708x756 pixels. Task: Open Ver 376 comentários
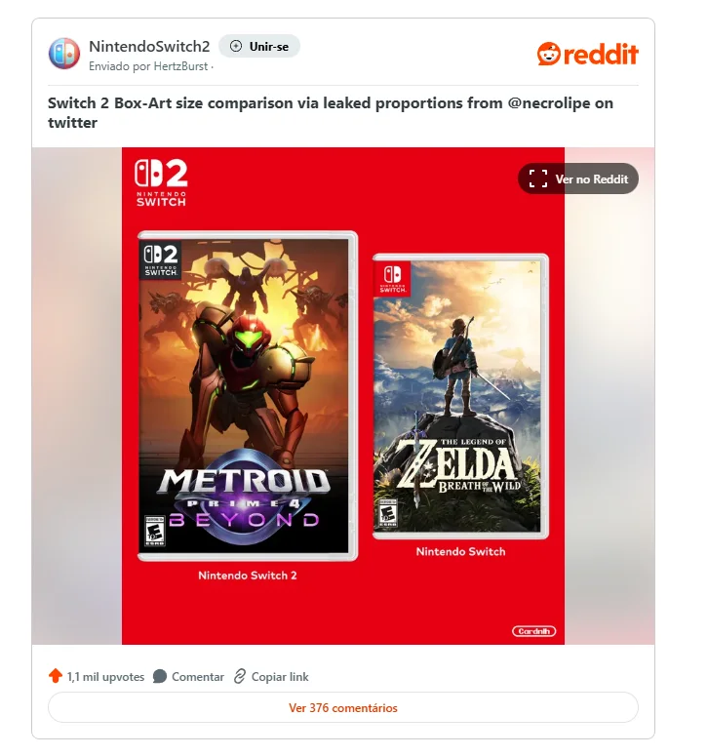click(343, 707)
